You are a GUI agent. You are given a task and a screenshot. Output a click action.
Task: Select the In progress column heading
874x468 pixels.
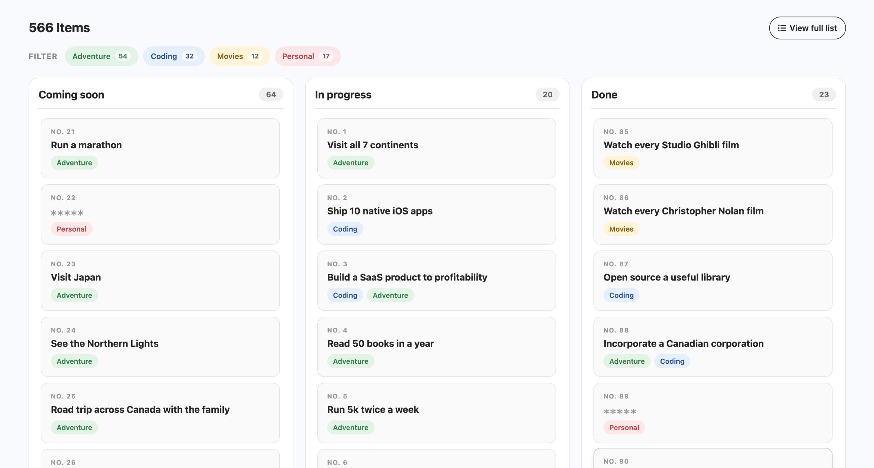(x=343, y=94)
